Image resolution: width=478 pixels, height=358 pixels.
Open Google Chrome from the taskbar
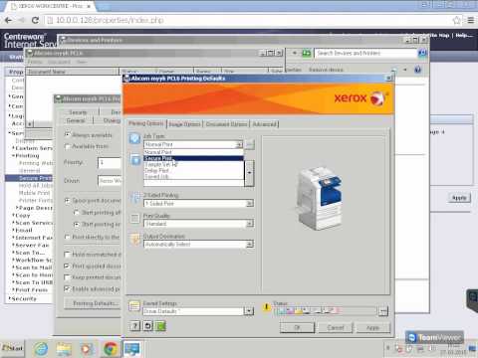111,349
